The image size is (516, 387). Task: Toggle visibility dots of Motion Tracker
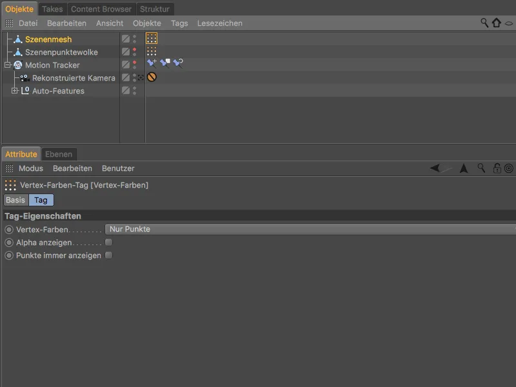point(134,65)
